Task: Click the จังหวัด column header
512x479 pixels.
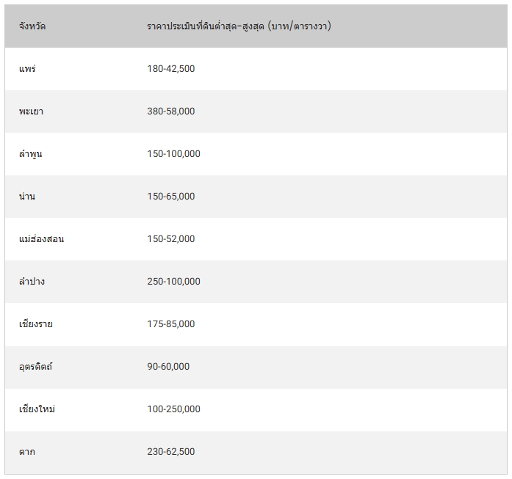Action: [x=32, y=26]
